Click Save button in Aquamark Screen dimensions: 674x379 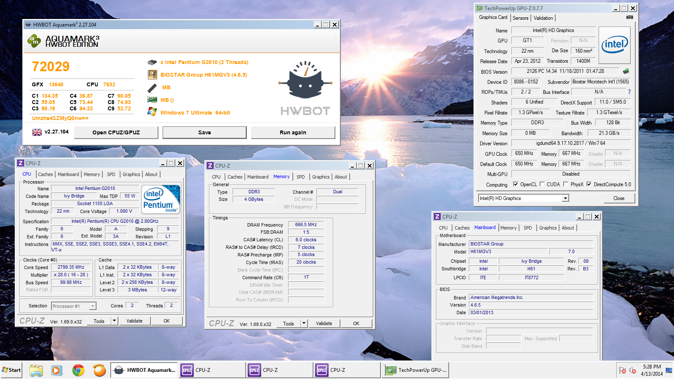(205, 132)
